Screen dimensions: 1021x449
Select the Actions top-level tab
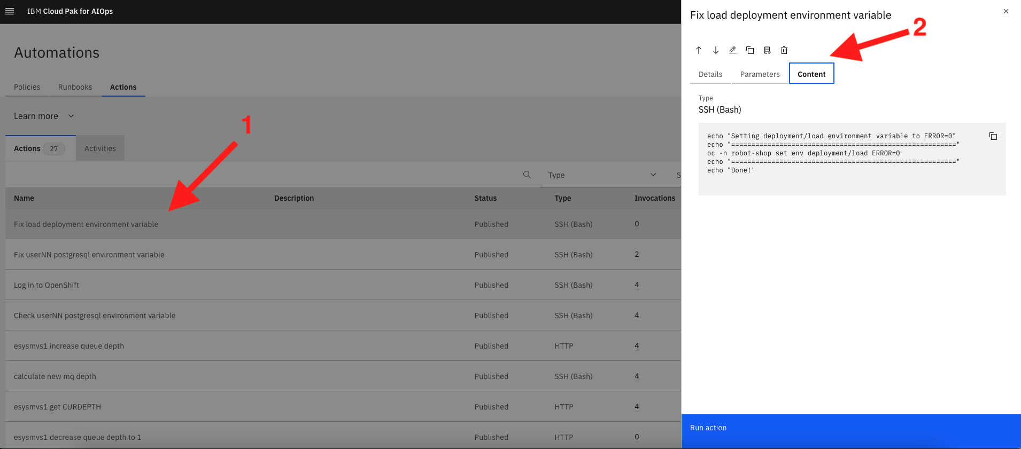(123, 87)
